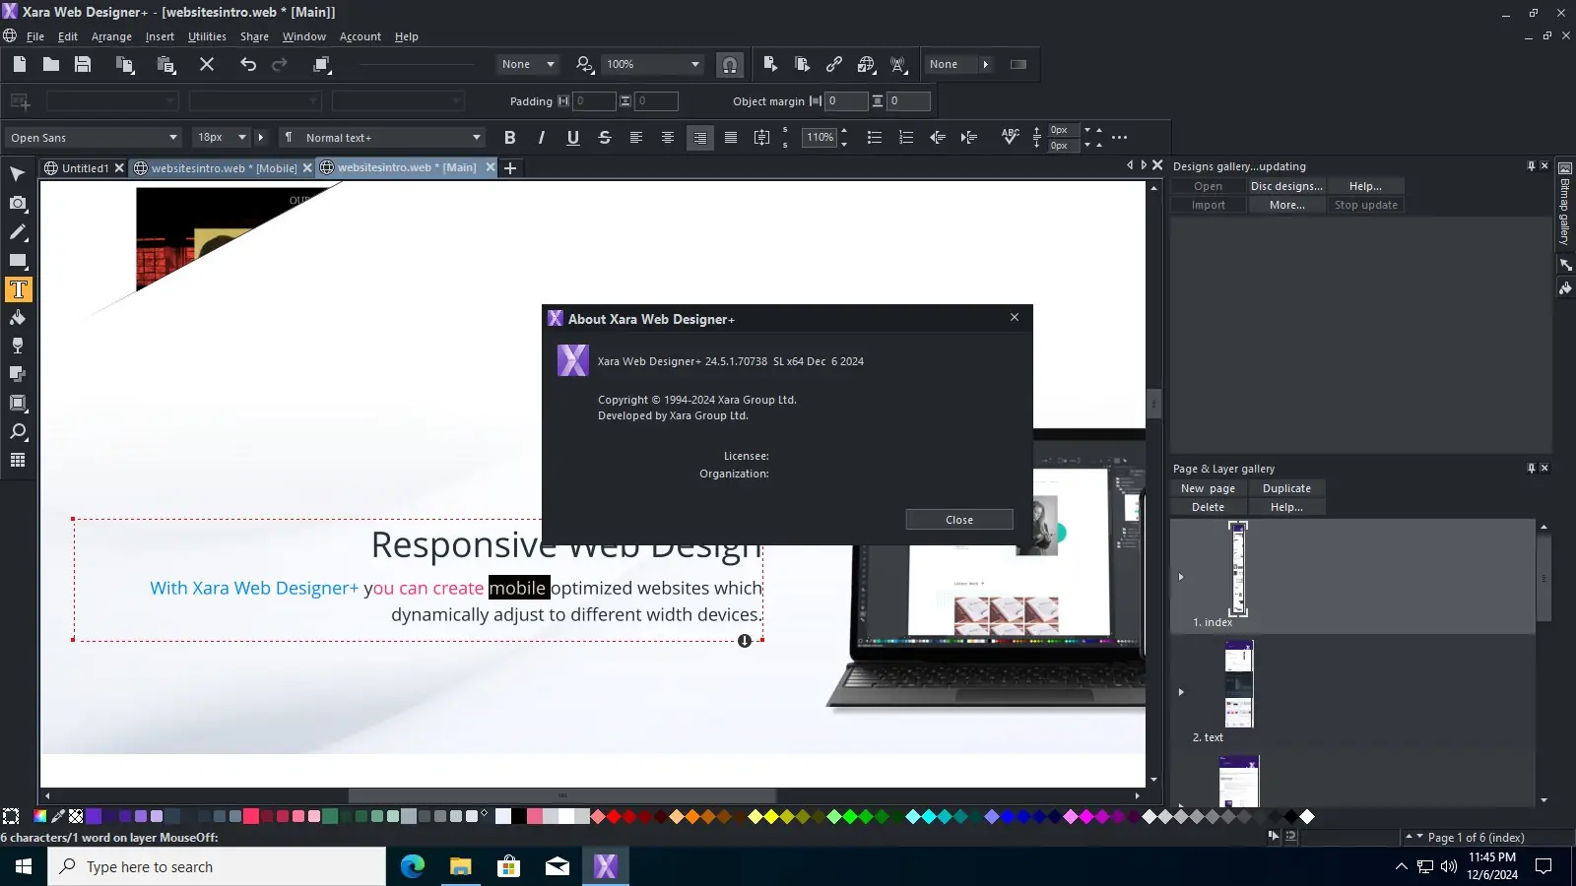Switch to the Untitled1 document tab
The image size is (1576, 886).
point(85,168)
